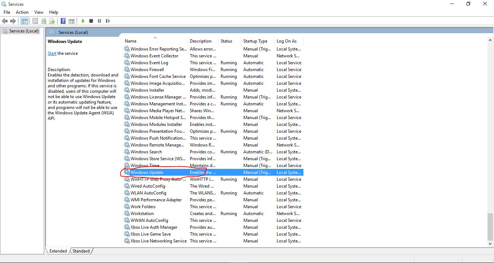
Task: Select the Windows Error Reporting Se... service
Action: tap(213, 49)
